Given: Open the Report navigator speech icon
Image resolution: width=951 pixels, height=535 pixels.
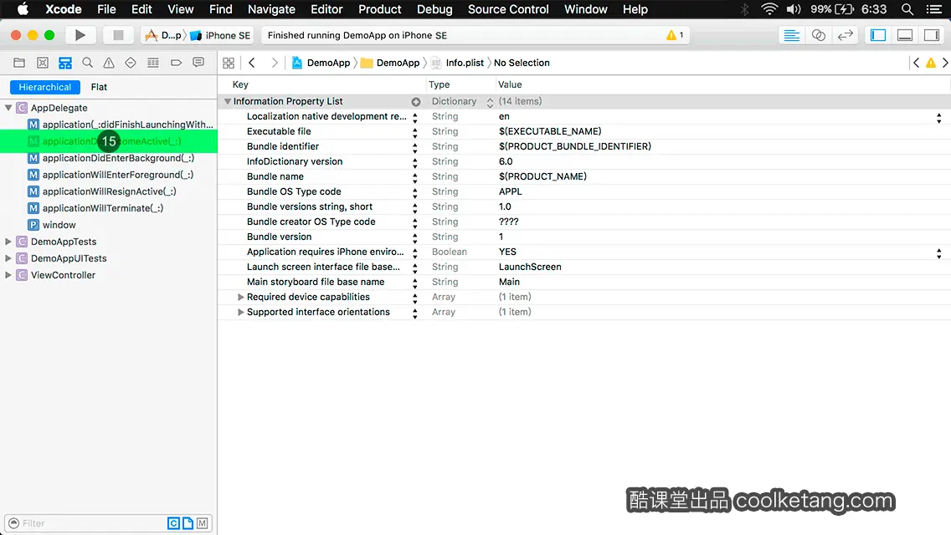Looking at the screenshot, I should 198,63.
